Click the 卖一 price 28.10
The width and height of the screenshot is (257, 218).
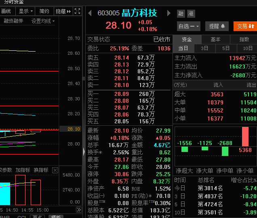point(122,85)
